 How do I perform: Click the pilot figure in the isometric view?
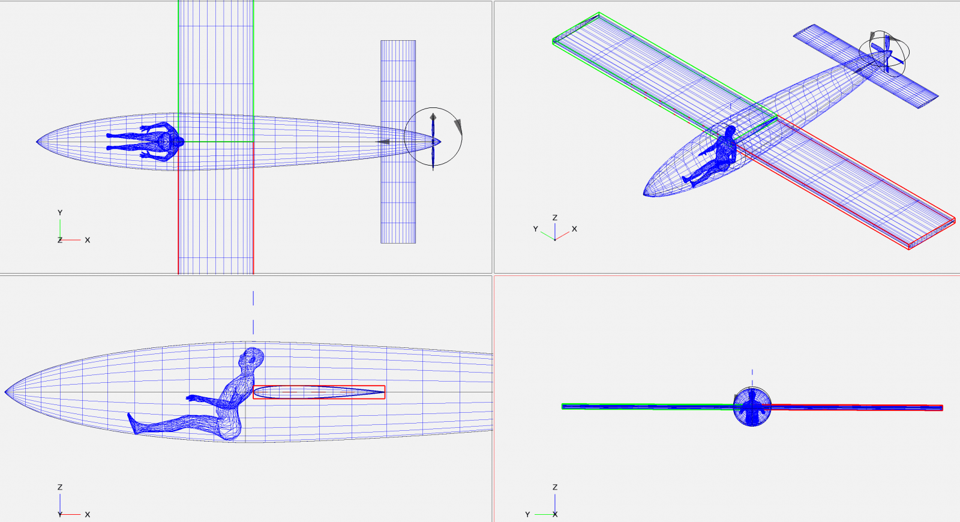(x=712, y=156)
